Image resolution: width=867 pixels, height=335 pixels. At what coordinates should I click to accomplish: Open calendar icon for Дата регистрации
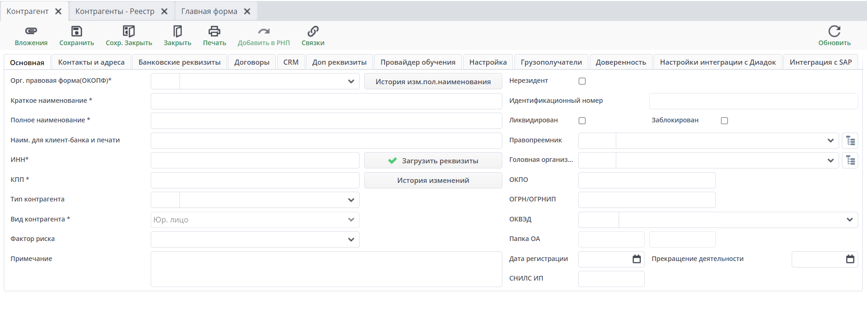coord(636,259)
